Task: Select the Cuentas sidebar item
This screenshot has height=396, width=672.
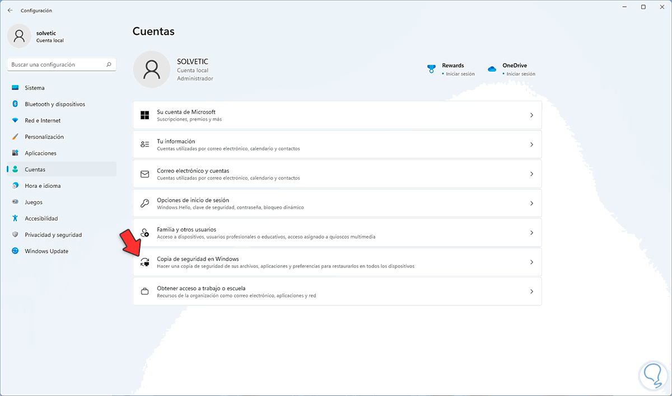Action: click(x=62, y=169)
